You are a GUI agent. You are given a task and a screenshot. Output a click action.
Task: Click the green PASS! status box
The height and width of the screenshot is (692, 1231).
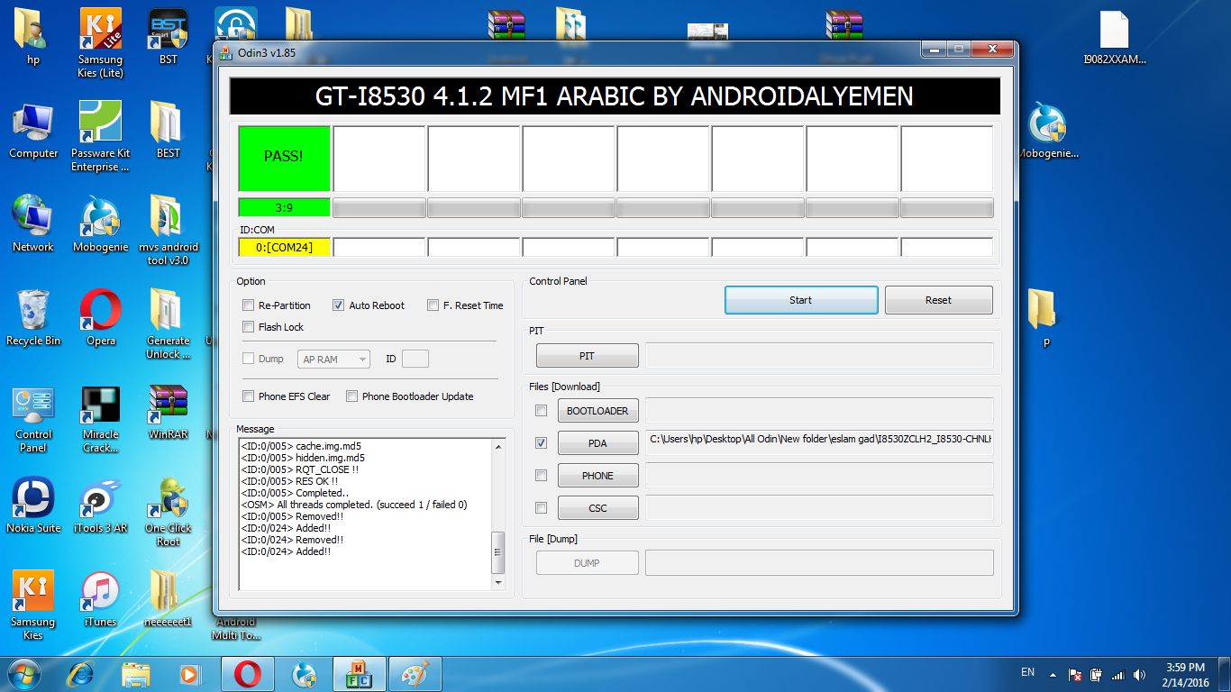pos(284,157)
